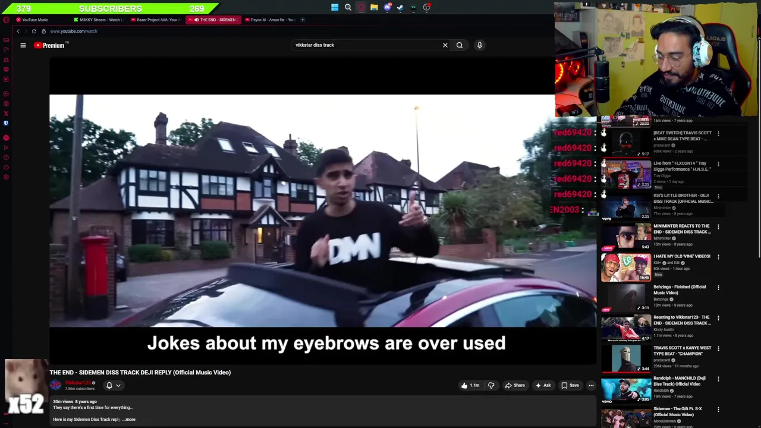Go back with the browser back arrow

(18, 31)
